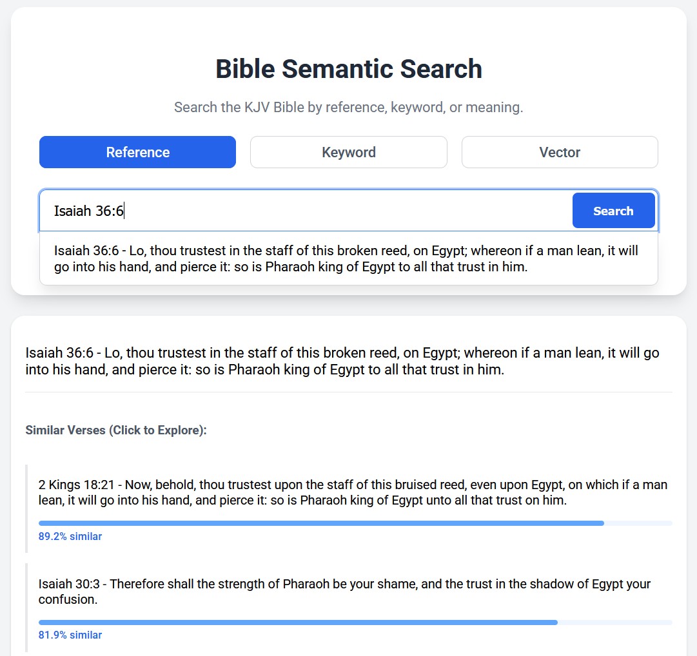697x656 pixels.
Task: Click the suggestion dropdown panel below search box
Action: coord(348,258)
